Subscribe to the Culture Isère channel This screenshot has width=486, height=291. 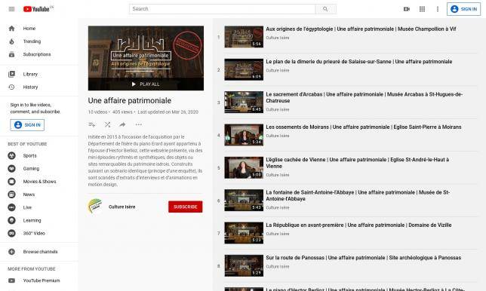coord(186,207)
